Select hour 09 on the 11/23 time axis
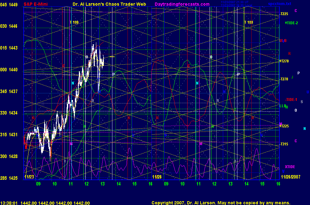Viewport: 310px width, 205px height. tap(38, 184)
